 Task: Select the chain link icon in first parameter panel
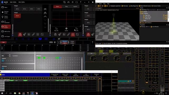[33, 34]
